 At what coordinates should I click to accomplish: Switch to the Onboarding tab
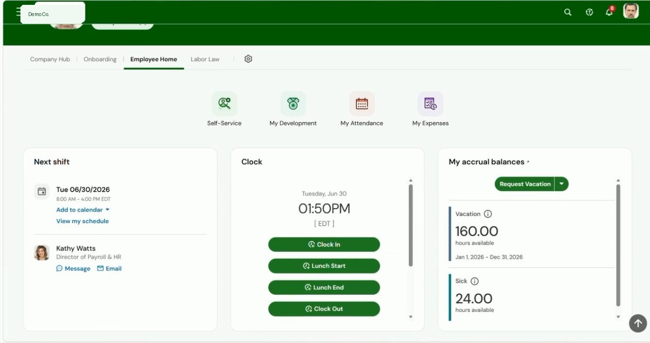100,59
